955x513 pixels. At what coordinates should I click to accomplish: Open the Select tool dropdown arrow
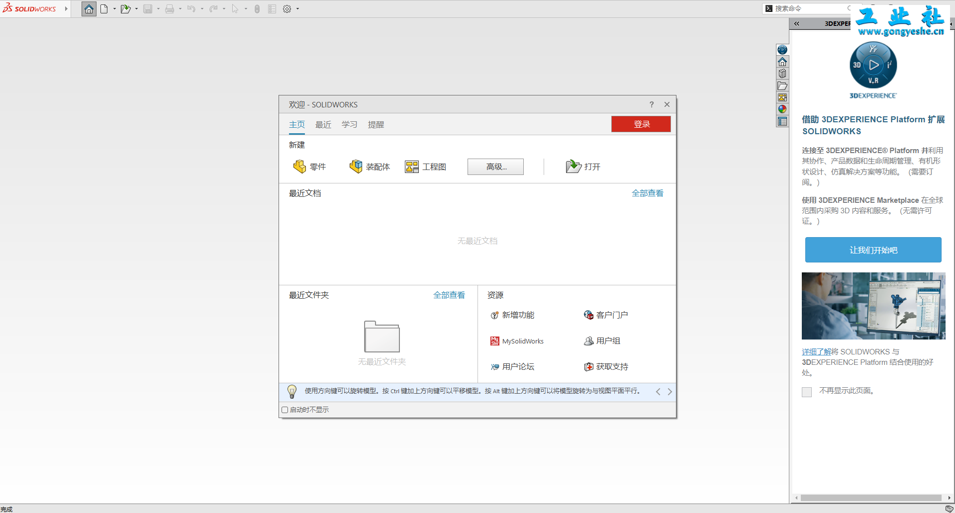246,9
